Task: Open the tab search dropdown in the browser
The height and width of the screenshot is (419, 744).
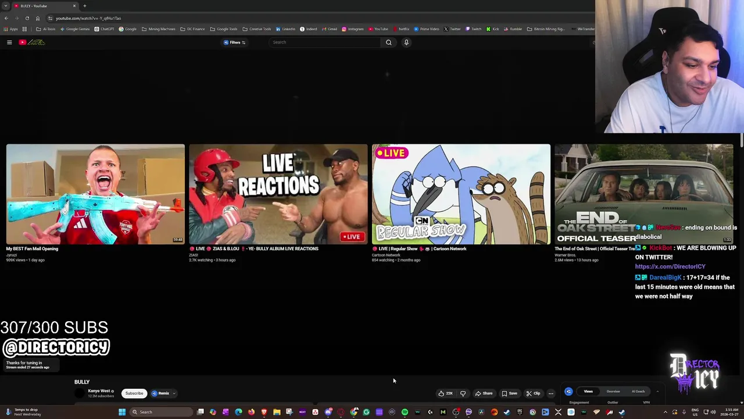Action: (6, 6)
